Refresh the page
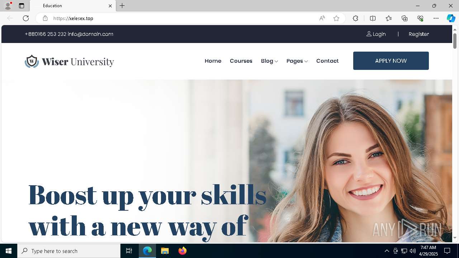The image size is (459, 258). (x=26, y=18)
